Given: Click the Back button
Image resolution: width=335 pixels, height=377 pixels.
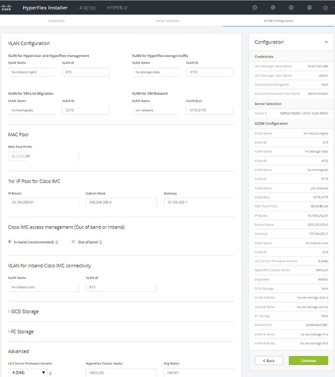Looking at the screenshot, I should (269, 360).
